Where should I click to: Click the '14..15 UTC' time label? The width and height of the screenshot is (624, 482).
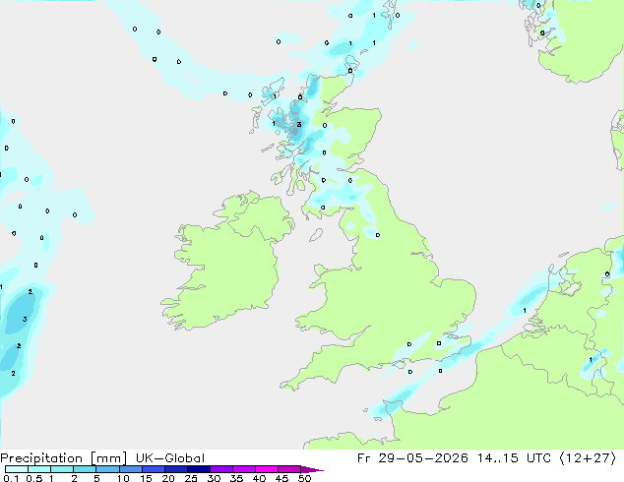pyautogui.click(x=514, y=458)
